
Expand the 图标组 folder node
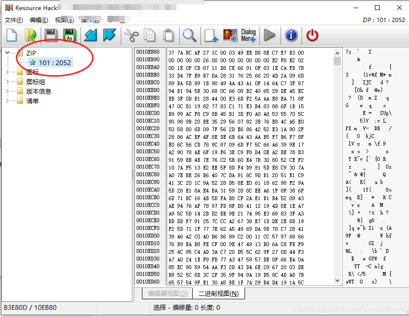pos(8,81)
